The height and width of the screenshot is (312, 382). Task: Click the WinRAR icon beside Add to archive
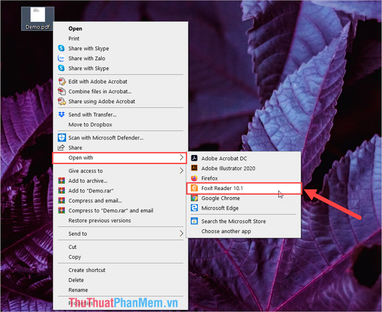pos(61,180)
